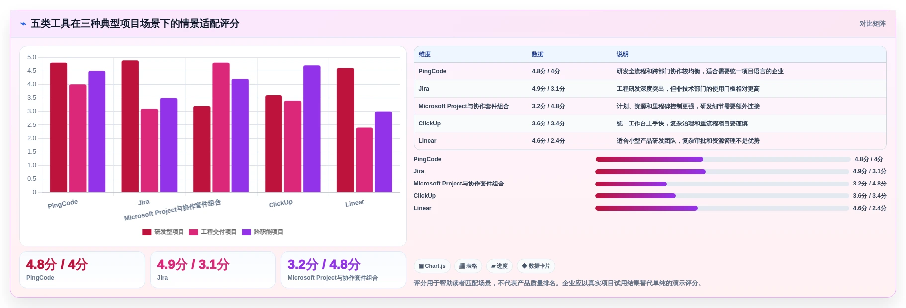
Task: Click the 对比矩阵 label at top right
Action: click(872, 24)
